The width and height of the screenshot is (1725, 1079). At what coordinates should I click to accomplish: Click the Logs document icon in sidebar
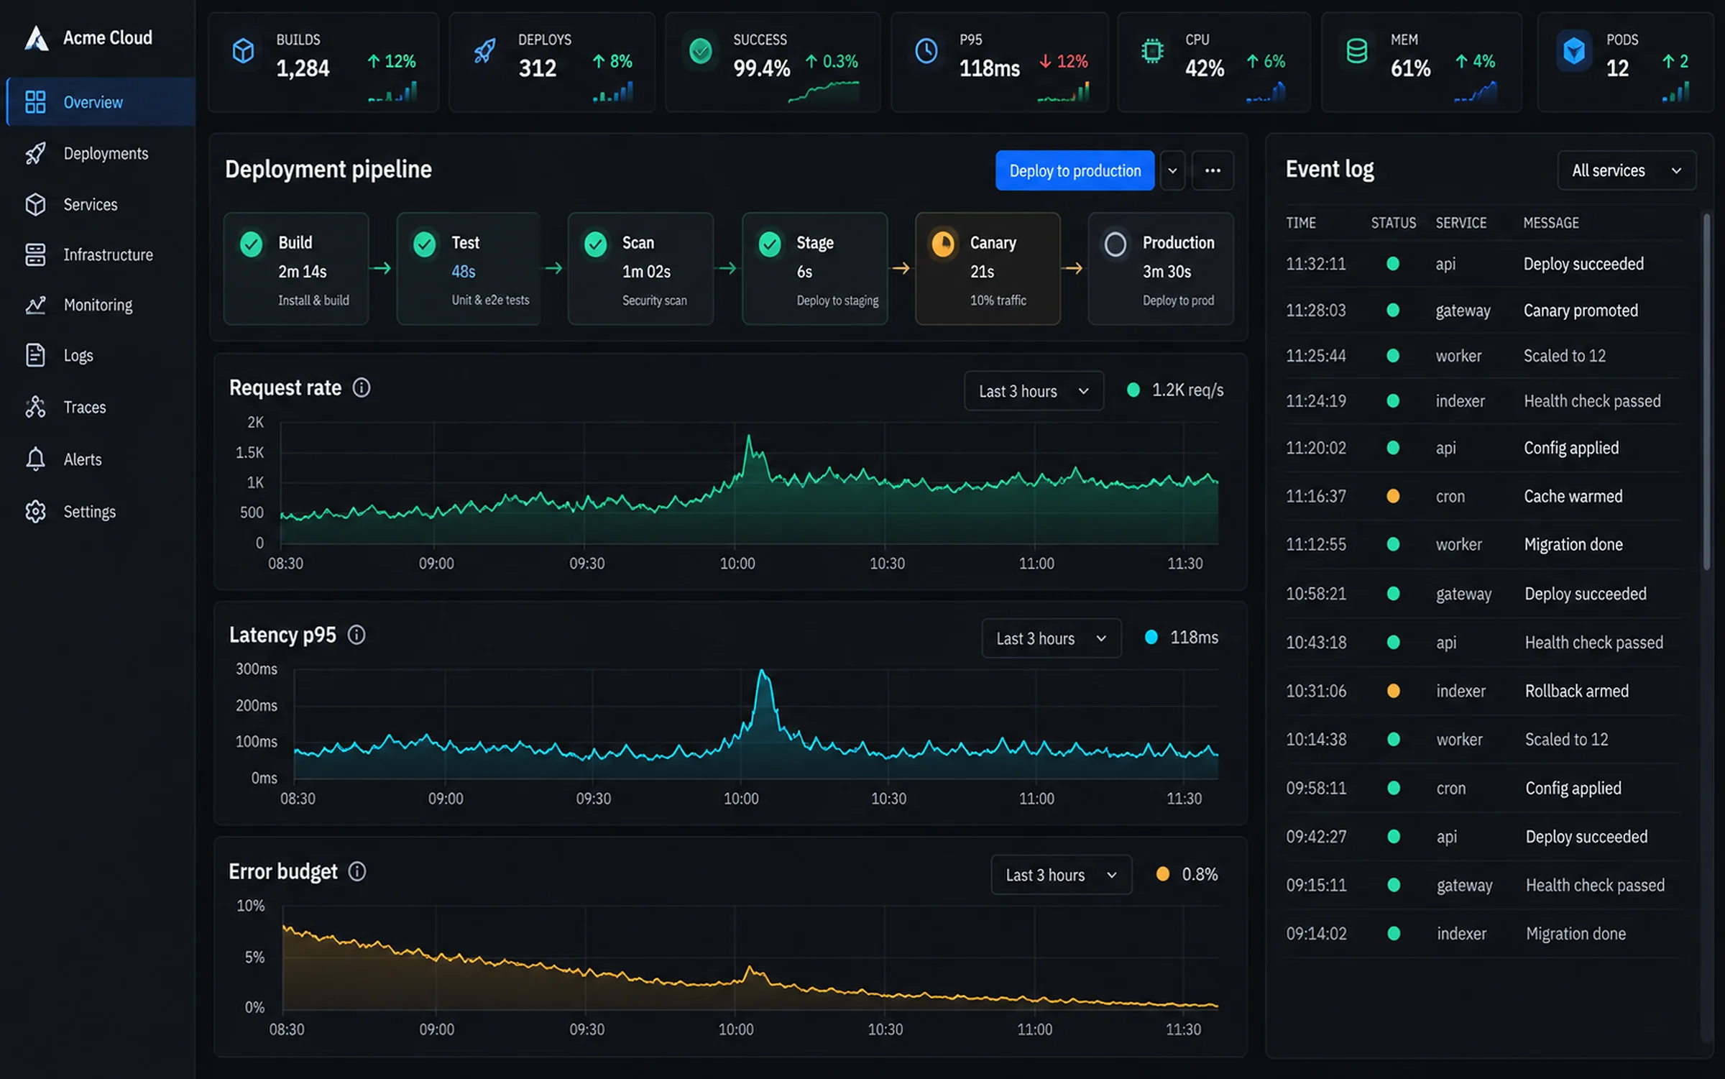click(35, 355)
